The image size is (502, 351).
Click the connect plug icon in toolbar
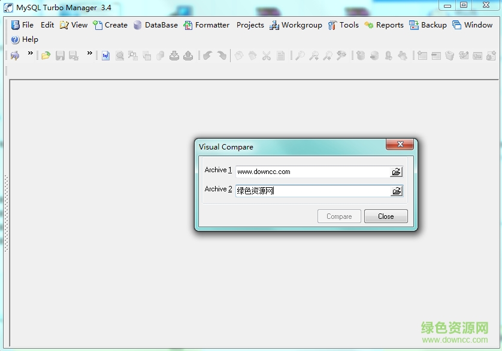[15, 56]
